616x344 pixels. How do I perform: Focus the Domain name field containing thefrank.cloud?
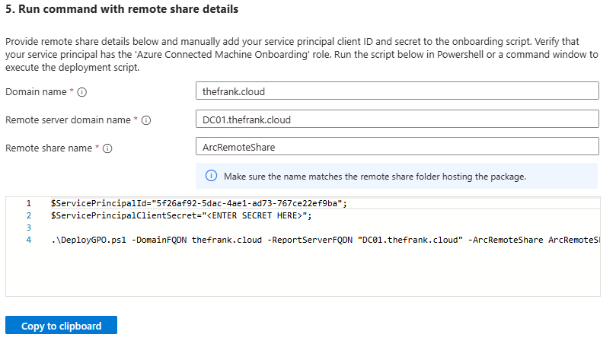pyautogui.click(x=396, y=91)
